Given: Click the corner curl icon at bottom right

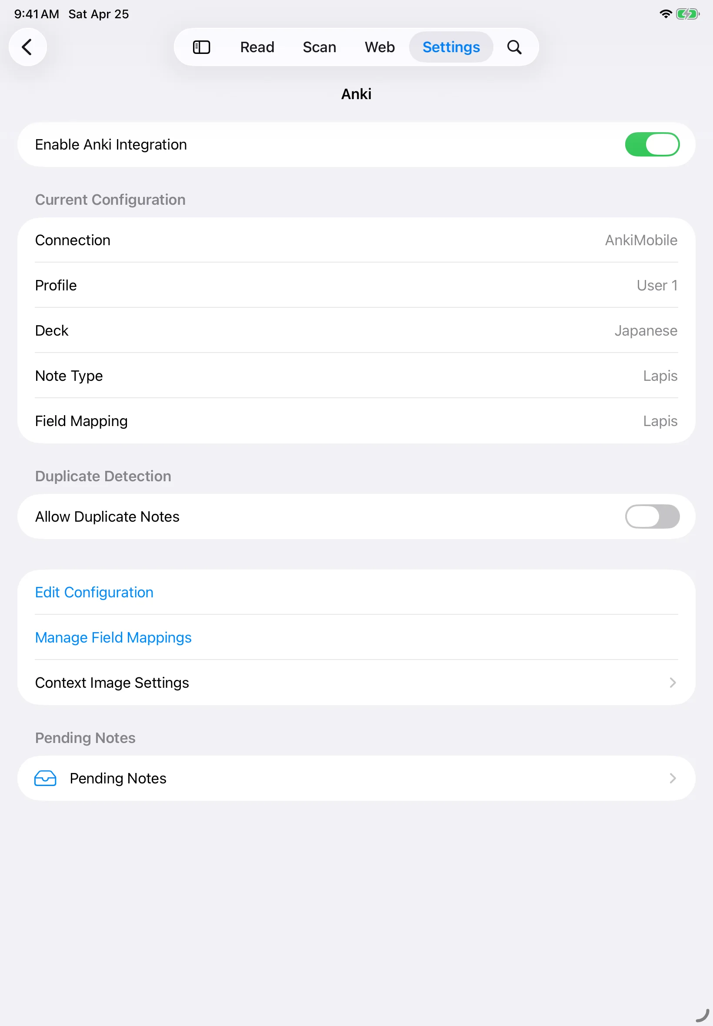Looking at the screenshot, I should point(702,1015).
